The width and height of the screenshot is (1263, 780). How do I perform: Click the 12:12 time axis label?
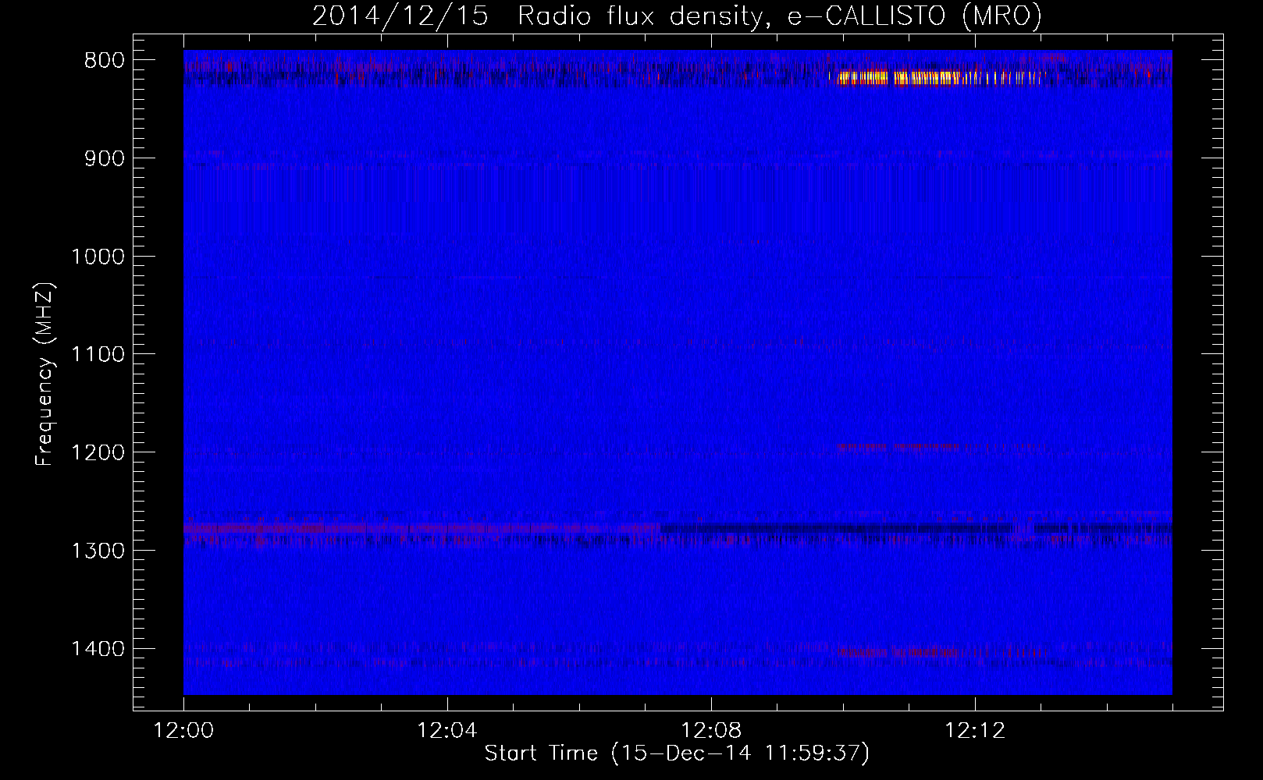975,731
